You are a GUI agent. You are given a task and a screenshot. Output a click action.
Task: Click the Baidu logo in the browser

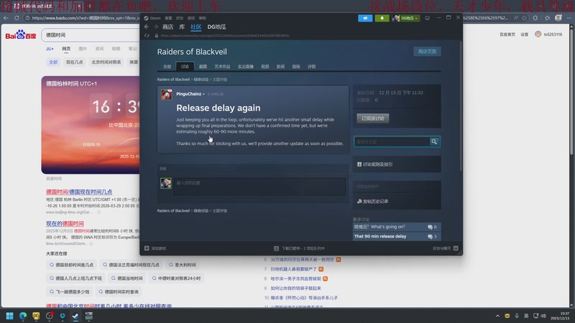21,34
